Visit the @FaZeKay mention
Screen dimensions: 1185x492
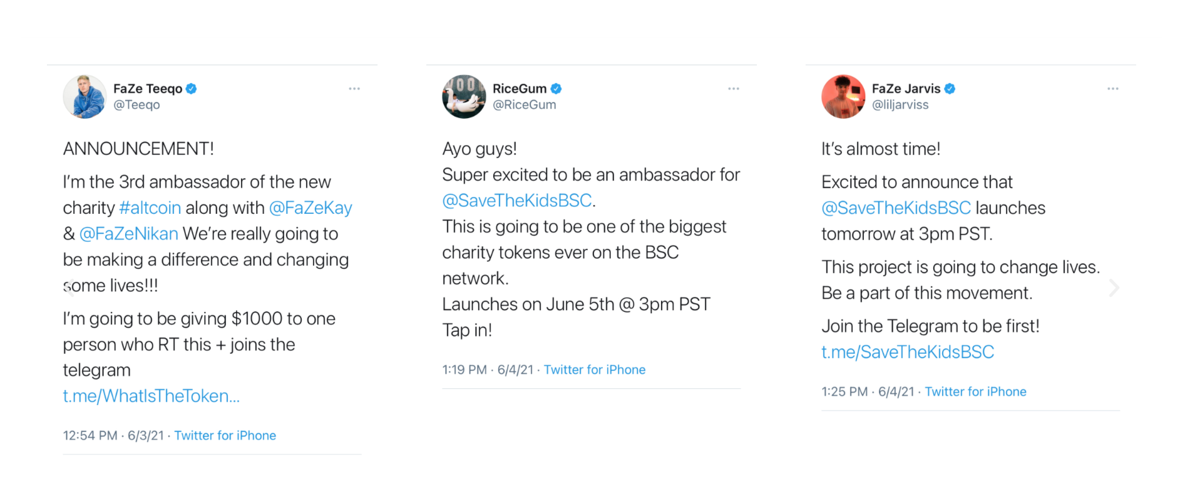click(x=310, y=208)
